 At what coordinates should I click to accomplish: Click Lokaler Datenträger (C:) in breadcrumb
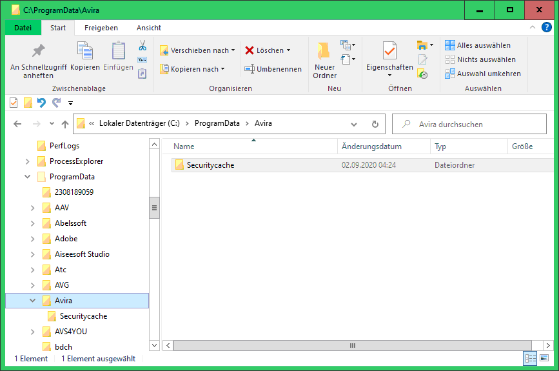pyautogui.click(x=139, y=123)
